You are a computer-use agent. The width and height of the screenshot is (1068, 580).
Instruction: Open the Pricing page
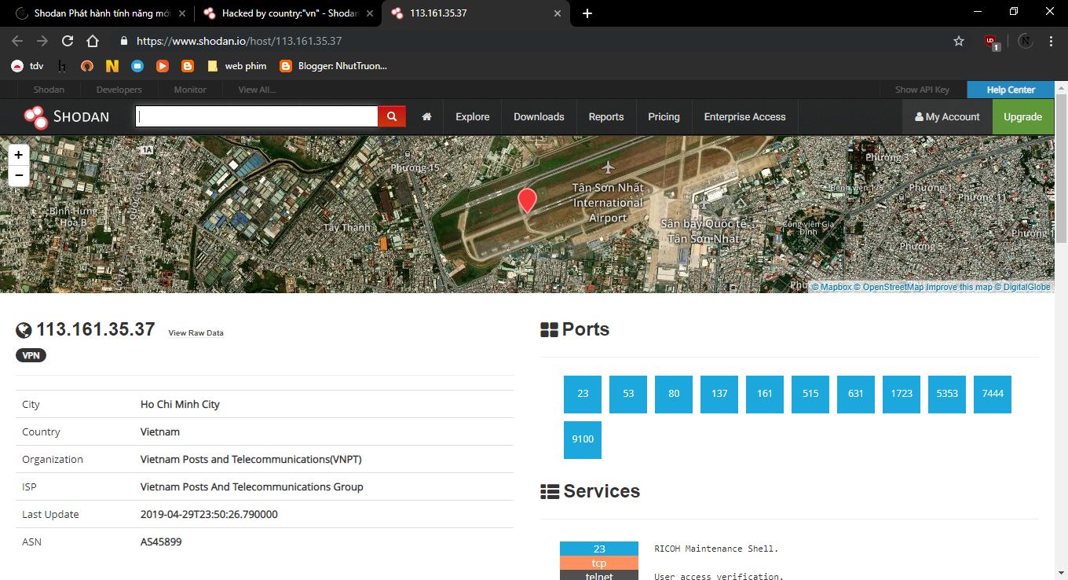point(664,116)
